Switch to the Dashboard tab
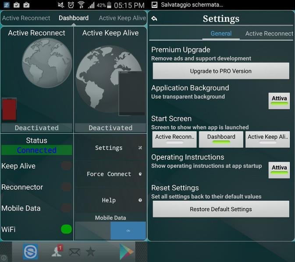This screenshot has width=295, height=262. coord(74,18)
